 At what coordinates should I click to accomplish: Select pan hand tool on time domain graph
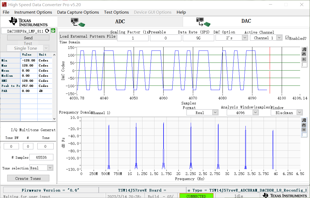(304, 54)
